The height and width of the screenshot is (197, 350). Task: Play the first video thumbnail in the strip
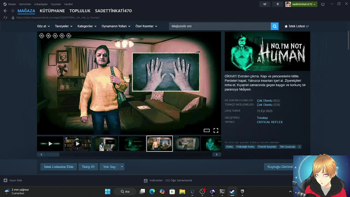50,144
